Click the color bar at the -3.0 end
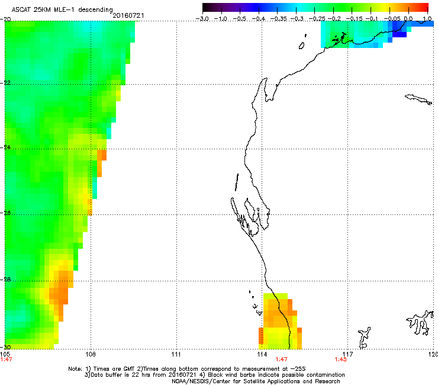438x385 pixels. coord(204,8)
